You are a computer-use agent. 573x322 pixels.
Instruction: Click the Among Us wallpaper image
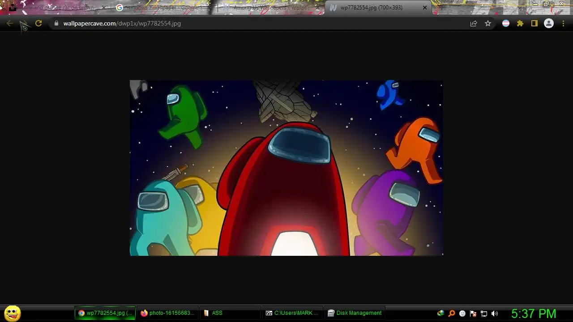[286, 168]
